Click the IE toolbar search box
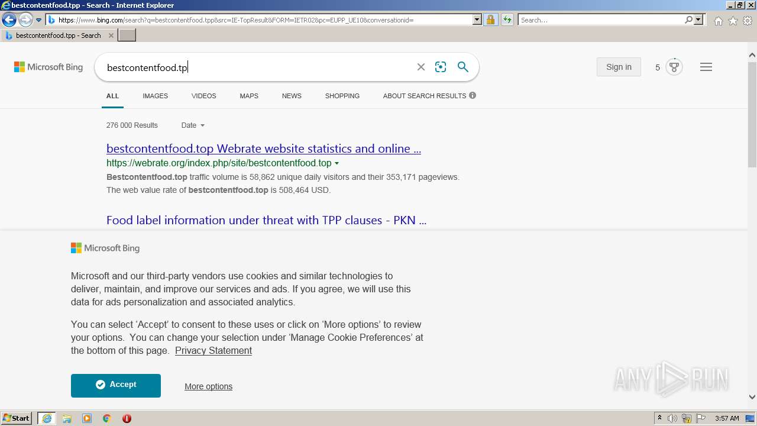Screen dimensions: 757x426 (x=600, y=20)
